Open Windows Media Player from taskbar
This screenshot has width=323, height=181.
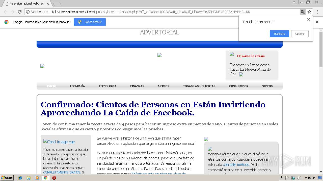37,178
